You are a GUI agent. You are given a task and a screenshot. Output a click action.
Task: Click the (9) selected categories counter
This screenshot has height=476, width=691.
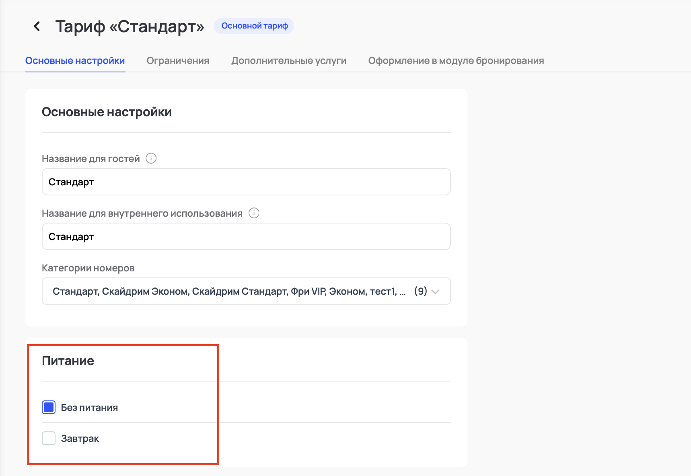click(420, 291)
